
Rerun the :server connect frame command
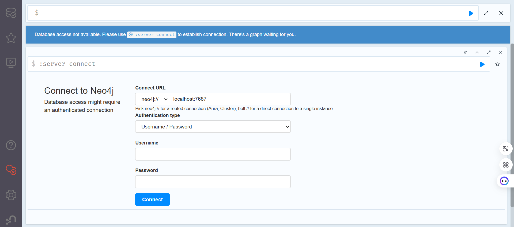tap(482, 64)
